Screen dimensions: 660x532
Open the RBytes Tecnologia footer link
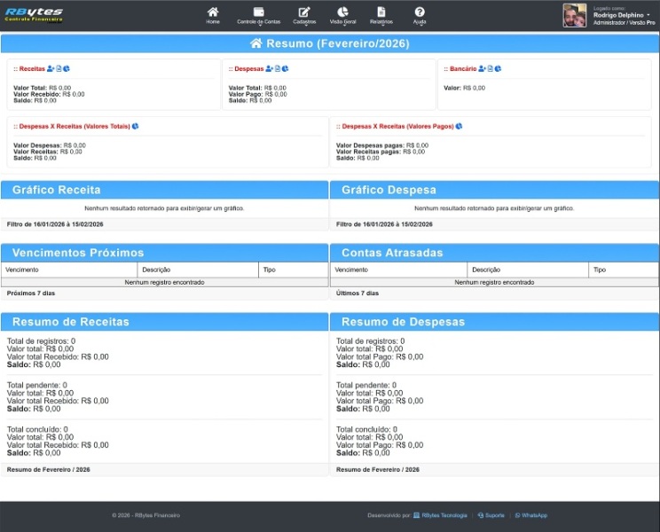click(444, 515)
